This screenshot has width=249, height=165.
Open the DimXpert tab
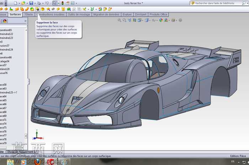(141, 15)
